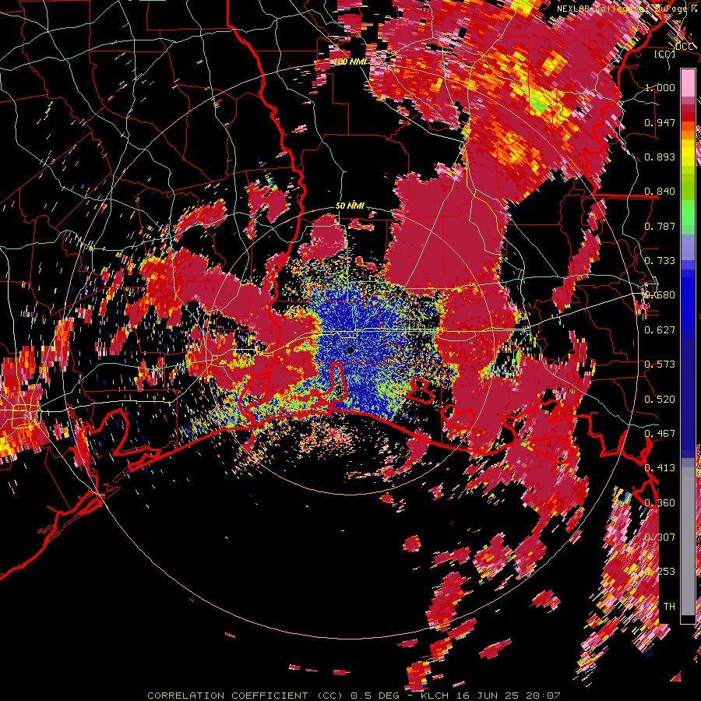Viewport: 701px width, 701px height.
Task: Click the [CC] units label above the scale
Action: 665,54
